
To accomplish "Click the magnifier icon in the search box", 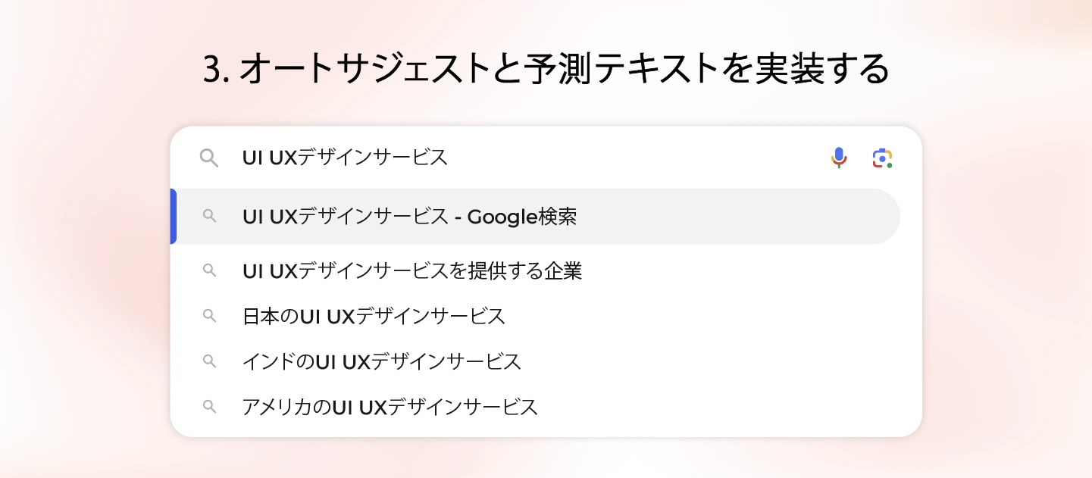I will coord(208,158).
